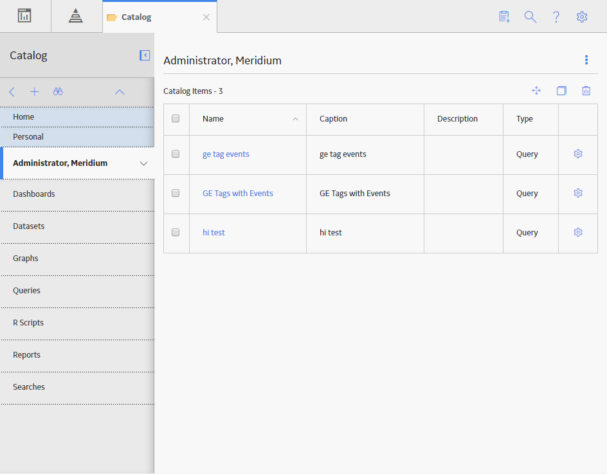This screenshot has width=607, height=474.
Task: Click the Catalog Items - 3 count label
Action: [193, 91]
